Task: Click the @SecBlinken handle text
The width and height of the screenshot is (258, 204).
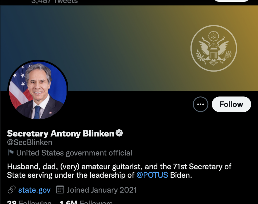Action: pyautogui.click(x=30, y=143)
